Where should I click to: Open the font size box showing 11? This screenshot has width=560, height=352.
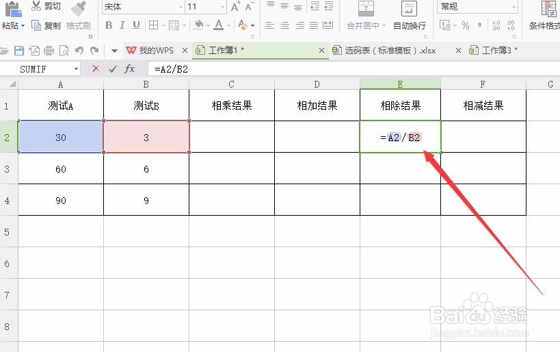[x=206, y=6]
